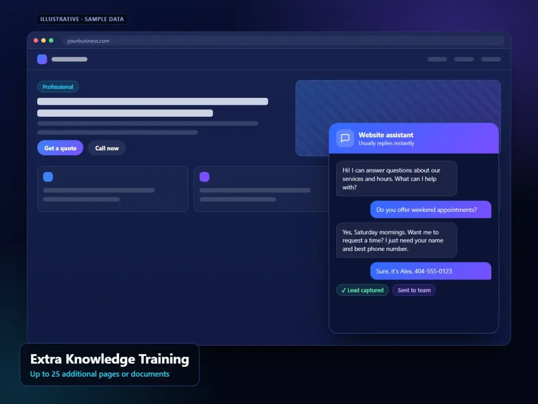
Task: Click the purple icon in the second feature card
Action: click(204, 177)
